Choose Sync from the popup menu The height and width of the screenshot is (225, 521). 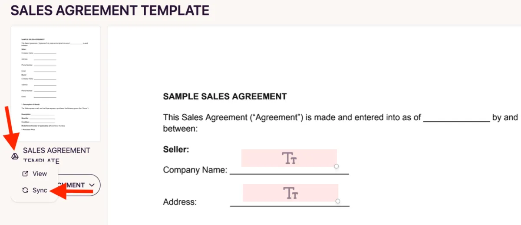40,190
